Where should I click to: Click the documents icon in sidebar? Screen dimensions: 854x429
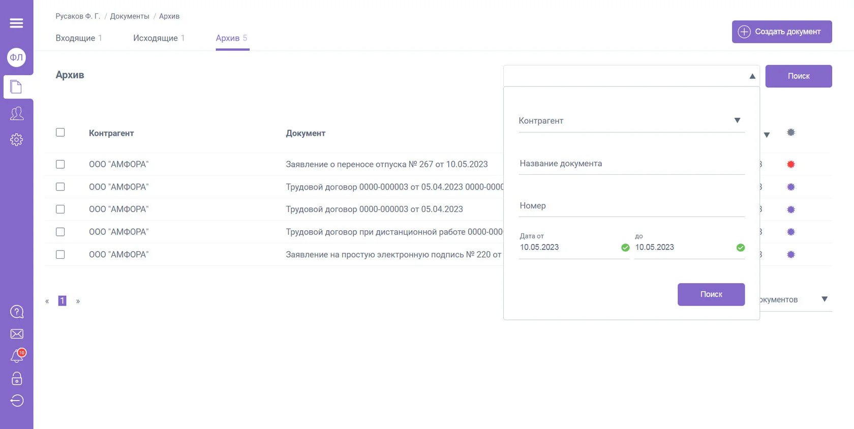pos(16,87)
